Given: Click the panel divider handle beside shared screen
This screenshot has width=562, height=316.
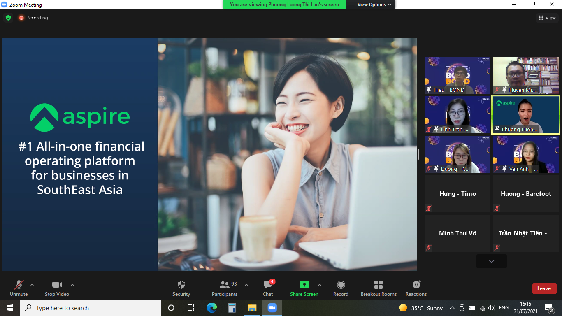Looking at the screenshot, I should [x=419, y=154].
